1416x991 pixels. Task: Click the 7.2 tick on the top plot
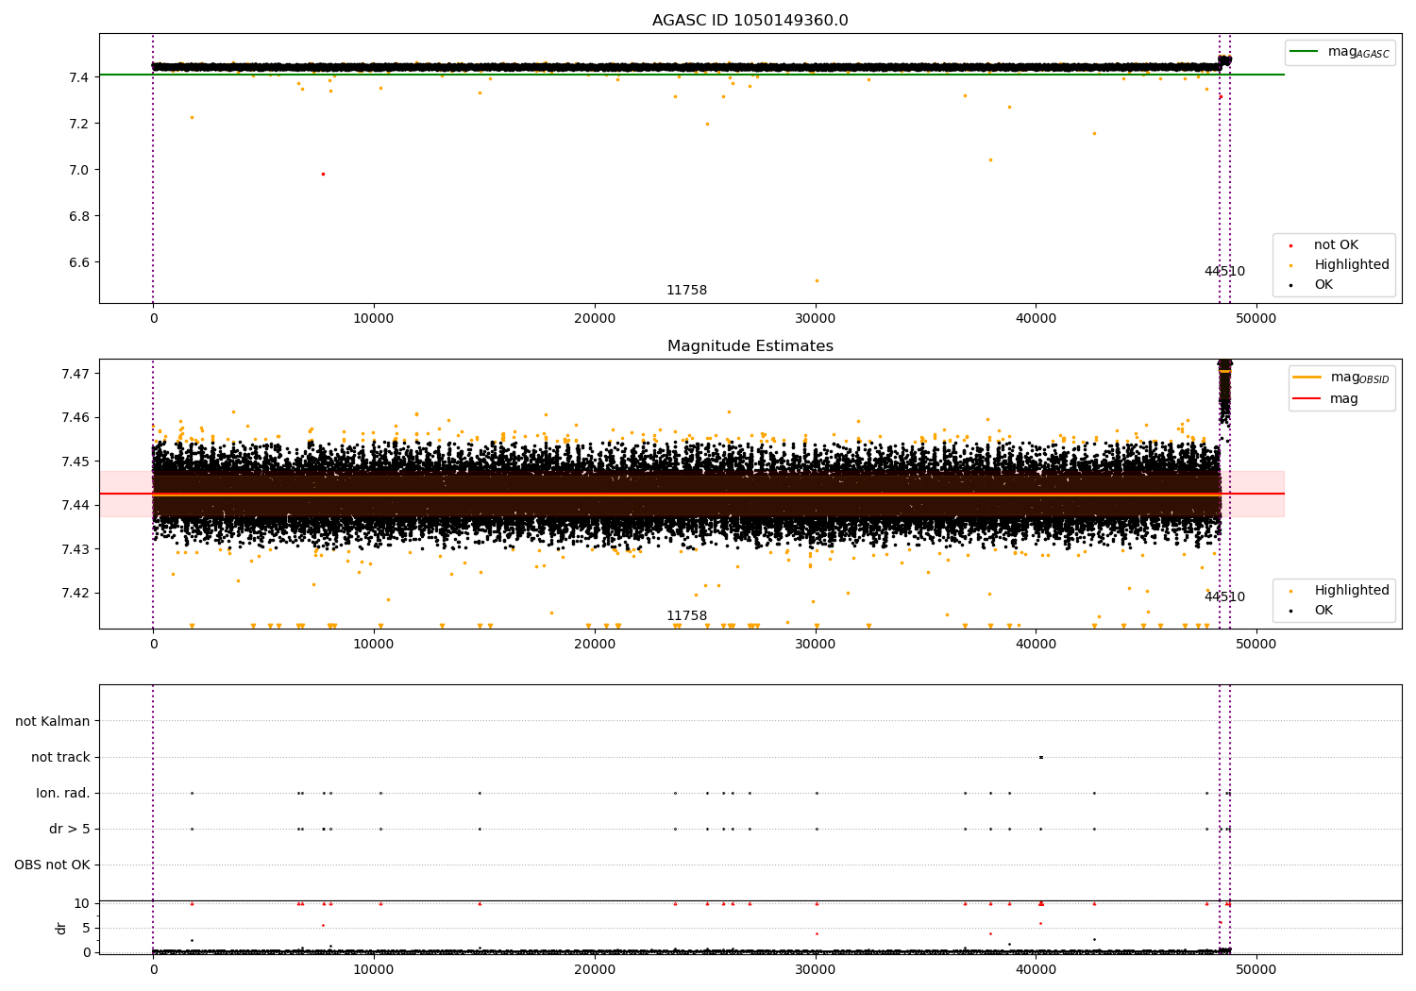point(80,124)
